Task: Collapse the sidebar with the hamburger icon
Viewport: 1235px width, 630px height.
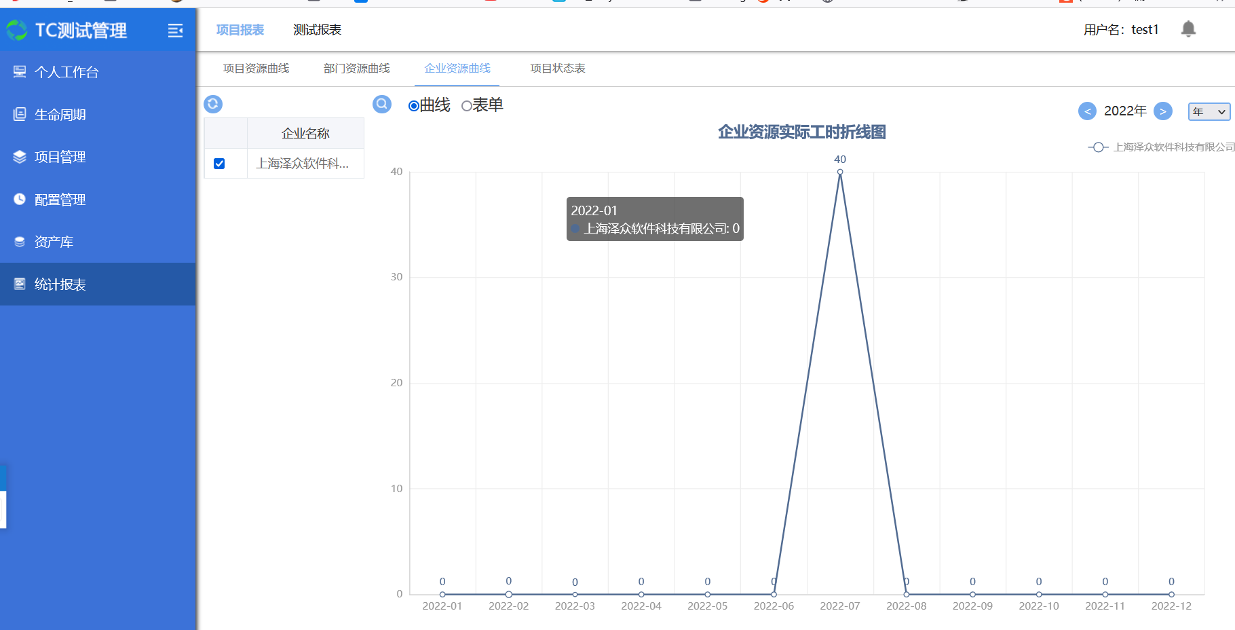Action: 175,31
